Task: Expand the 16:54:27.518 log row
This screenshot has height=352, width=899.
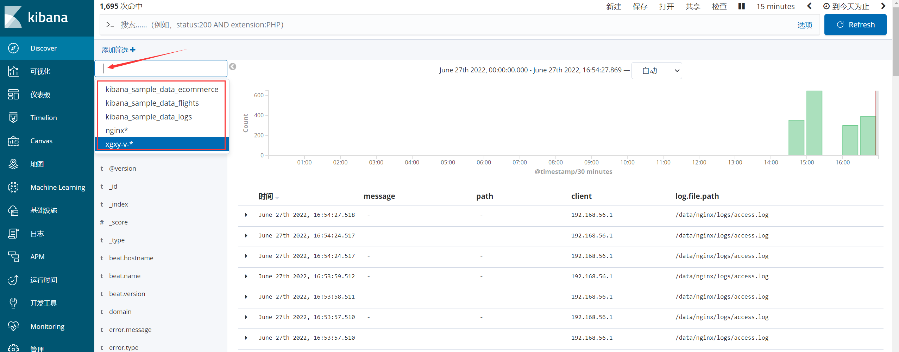Action: click(246, 215)
